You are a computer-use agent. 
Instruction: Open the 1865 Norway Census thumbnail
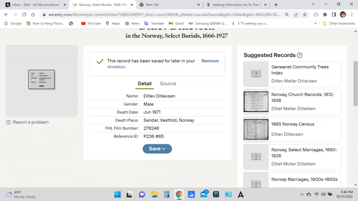(x=256, y=129)
